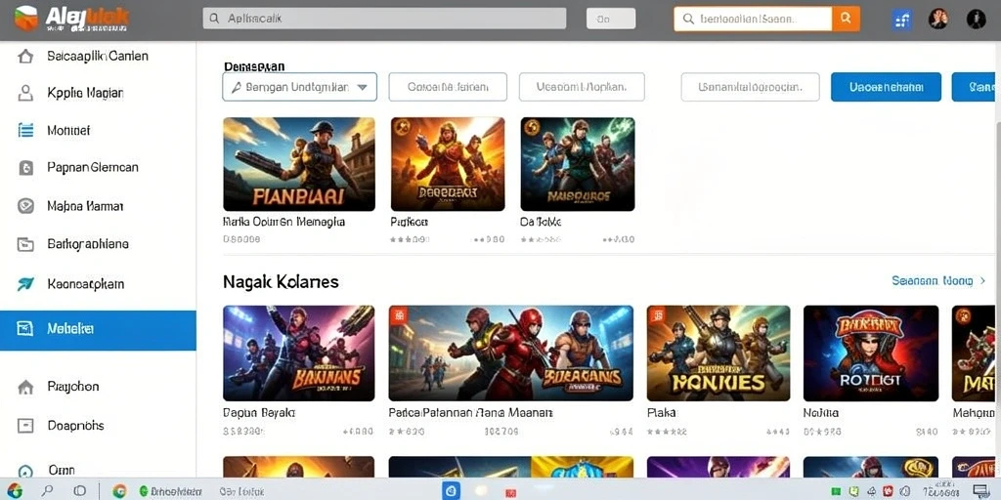Click the Mahopno game title text

point(973,413)
